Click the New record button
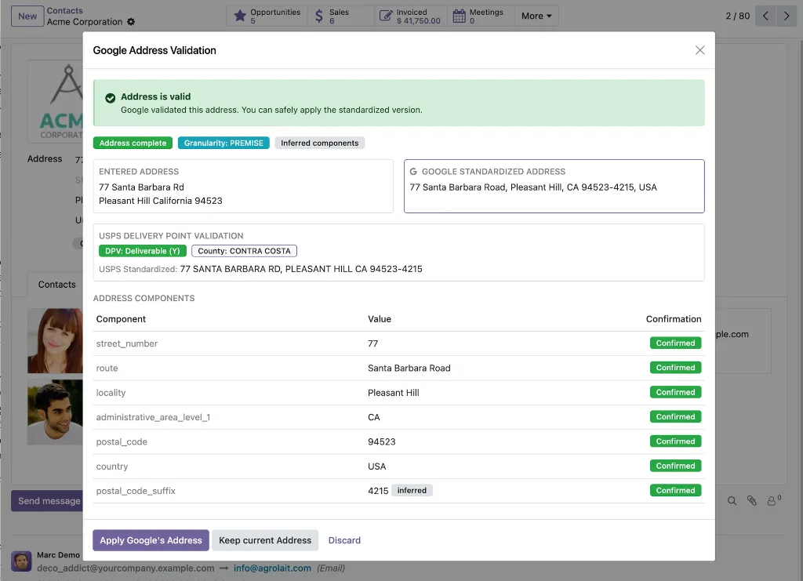803x581 pixels. pos(27,16)
